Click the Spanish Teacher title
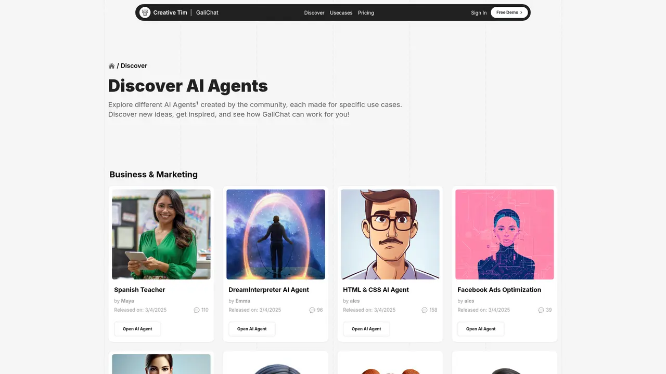666x374 pixels. click(x=139, y=290)
